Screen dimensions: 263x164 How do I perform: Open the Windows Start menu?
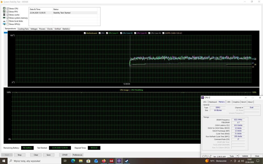point(3,161)
